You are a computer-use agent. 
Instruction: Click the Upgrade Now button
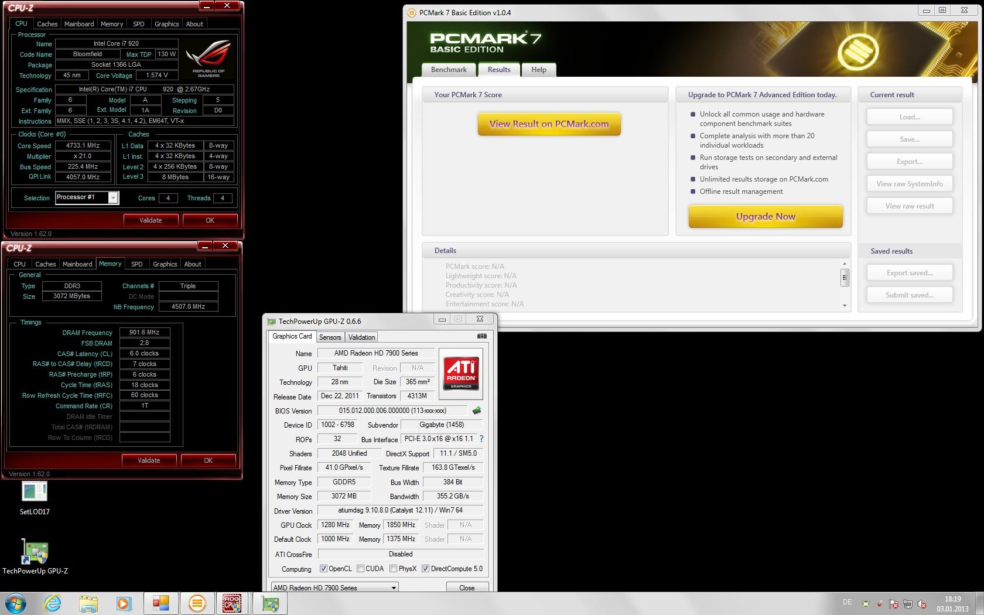[766, 217]
